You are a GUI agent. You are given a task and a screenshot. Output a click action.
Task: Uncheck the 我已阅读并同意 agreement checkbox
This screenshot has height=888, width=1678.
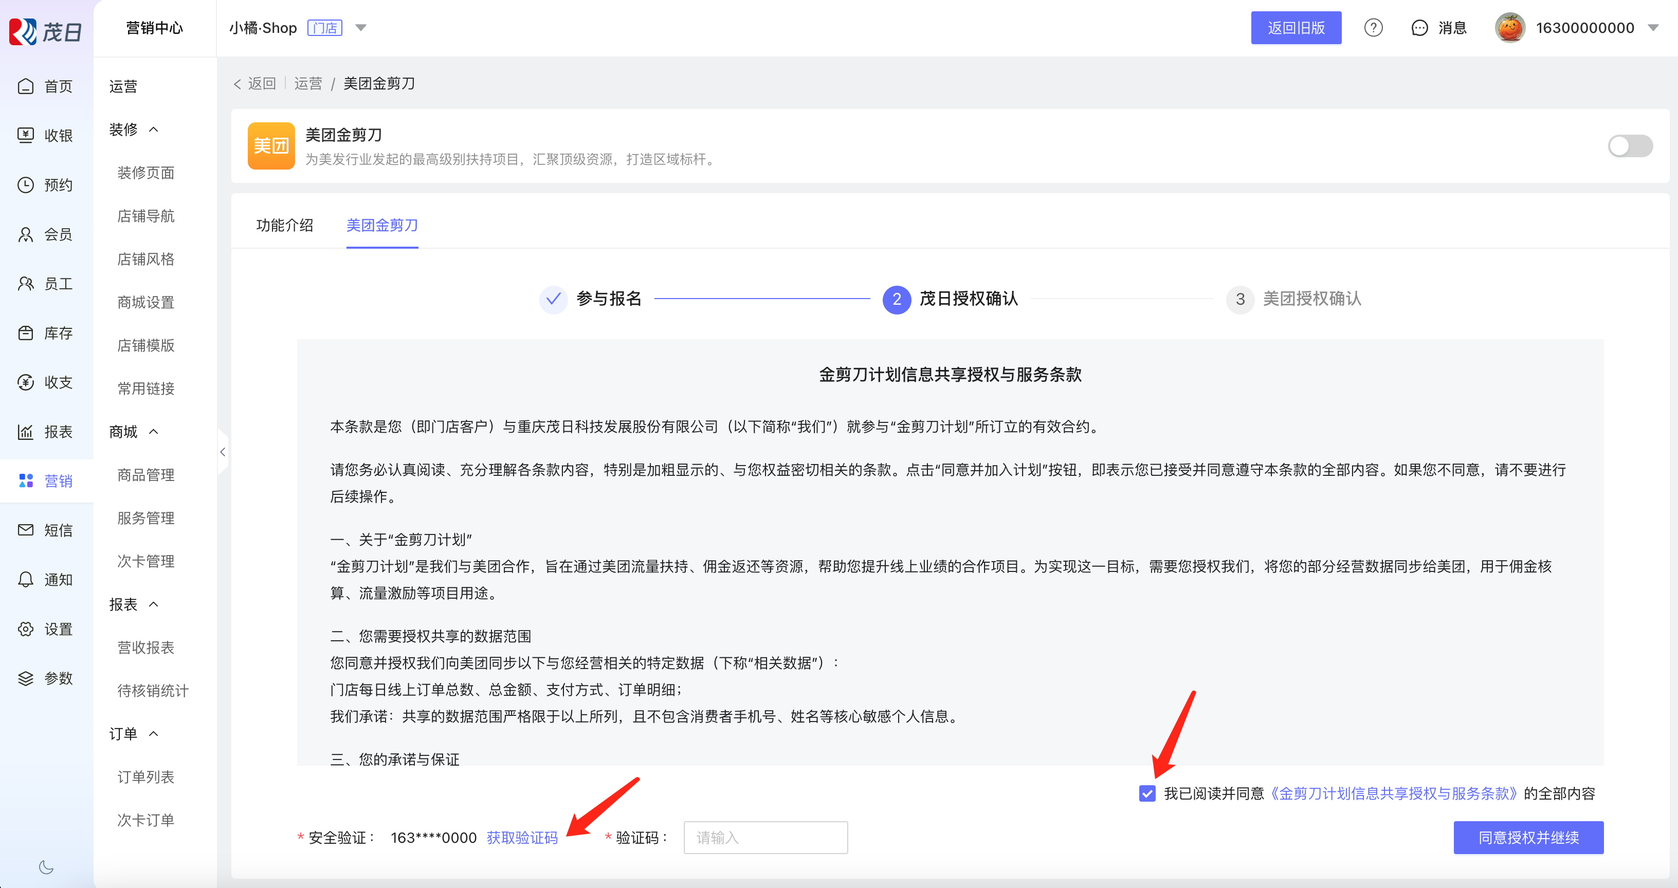click(x=1147, y=793)
